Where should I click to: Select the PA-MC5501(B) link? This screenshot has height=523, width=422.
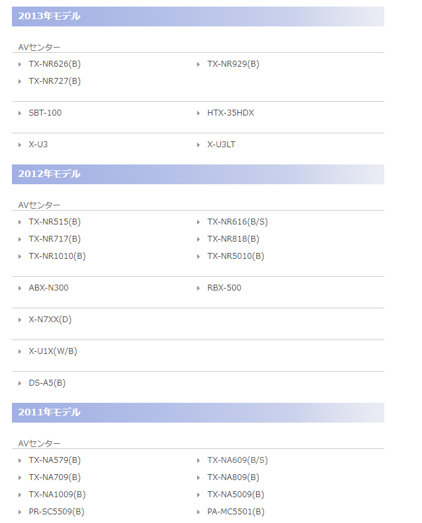pos(235,512)
